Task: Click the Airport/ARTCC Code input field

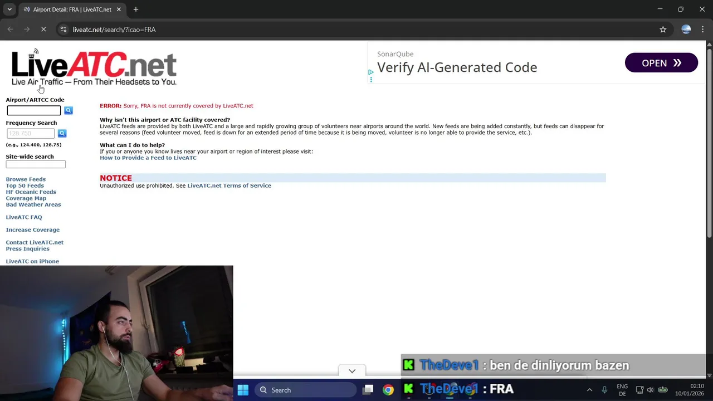Action: coord(33,110)
